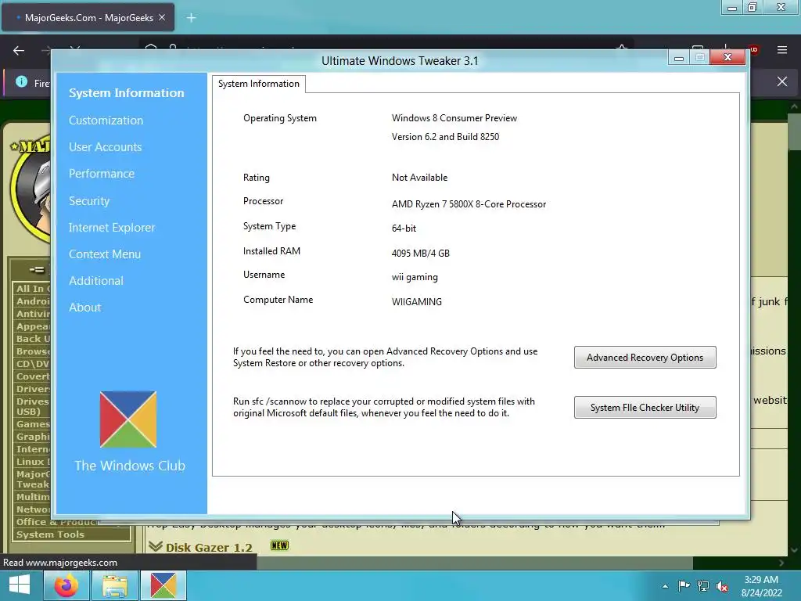Click The Windows Club logo
This screenshot has width=801, height=601.
click(128, 419)
